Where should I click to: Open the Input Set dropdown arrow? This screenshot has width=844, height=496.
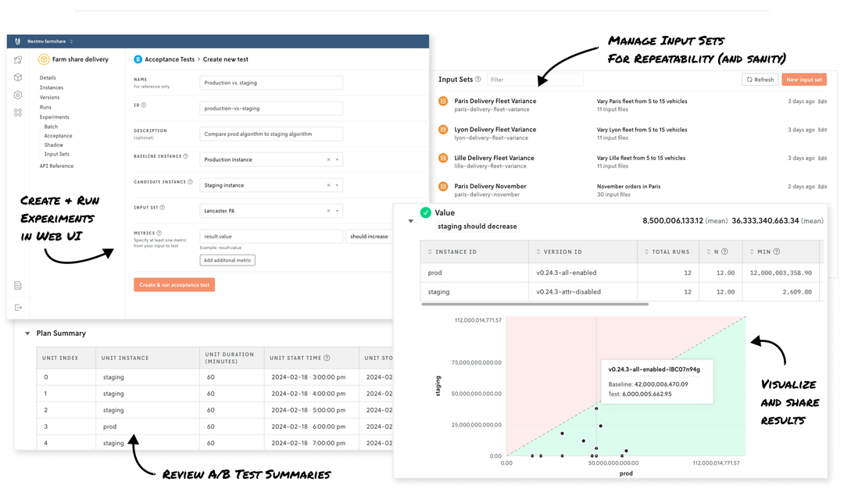pos(337,211)
